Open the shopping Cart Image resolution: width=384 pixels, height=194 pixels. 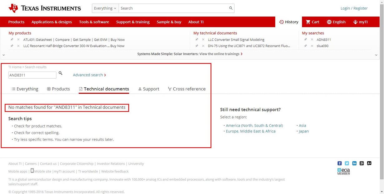click(x=313, y=22)
